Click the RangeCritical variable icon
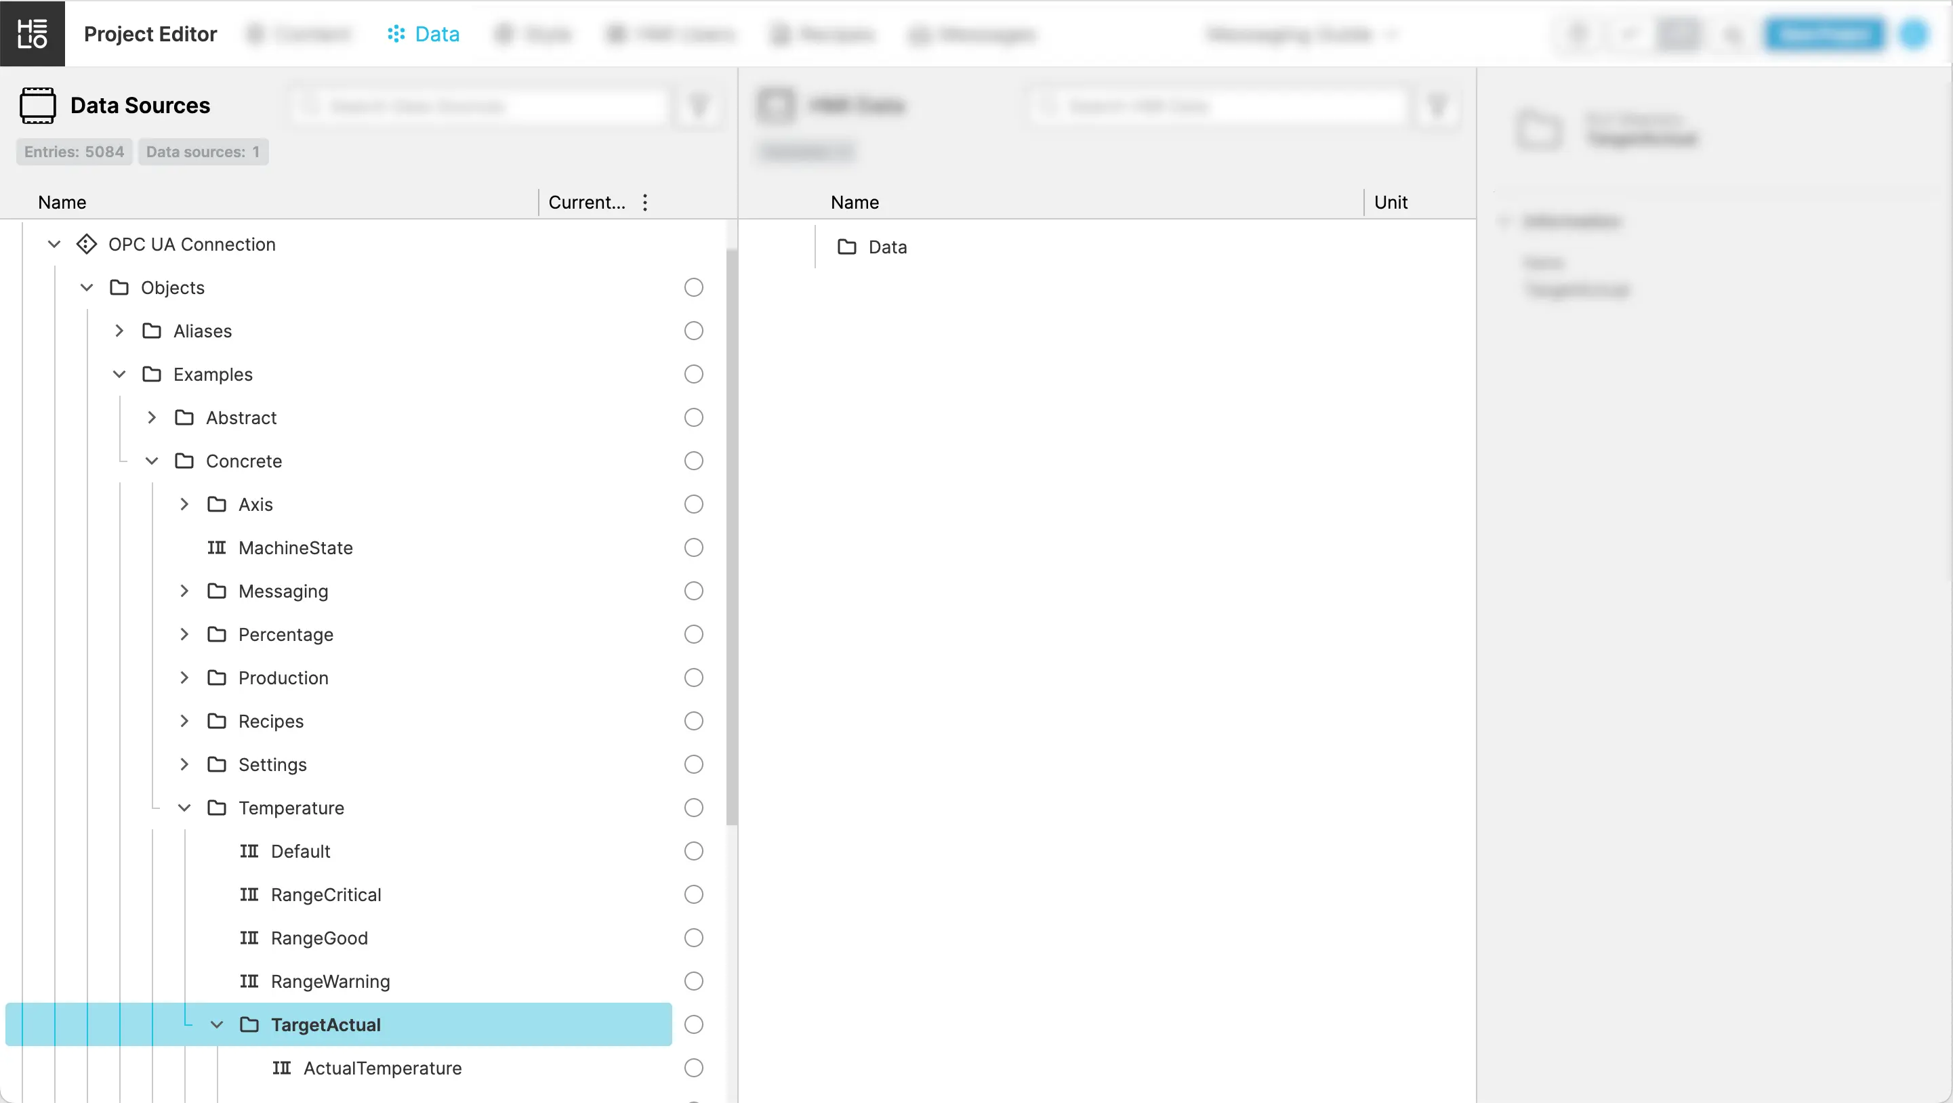Image resolution: width=1953 pixels, height=1103 pixels. click(x=249, y=894)
